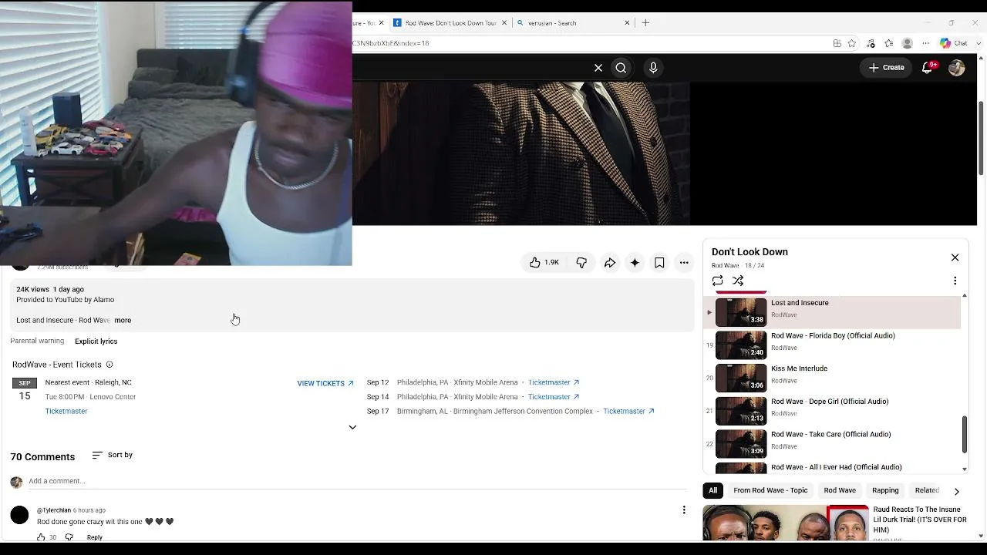The image size is (987, 555).
Task: Open the browser settings and more menu
Action: point(926,43)
